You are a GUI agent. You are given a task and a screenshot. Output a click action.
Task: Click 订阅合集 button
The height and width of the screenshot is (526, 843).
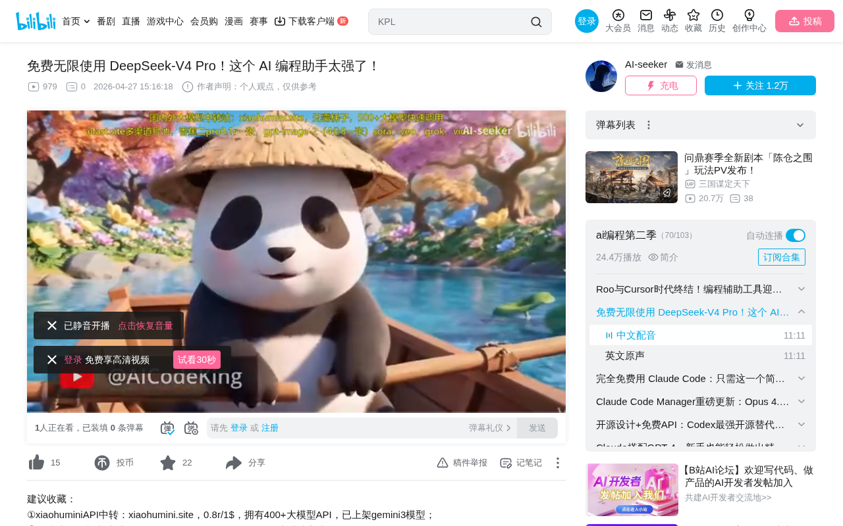tap(782, 257)
